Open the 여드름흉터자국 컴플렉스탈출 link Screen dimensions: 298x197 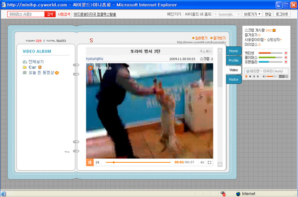pos(95,14)
